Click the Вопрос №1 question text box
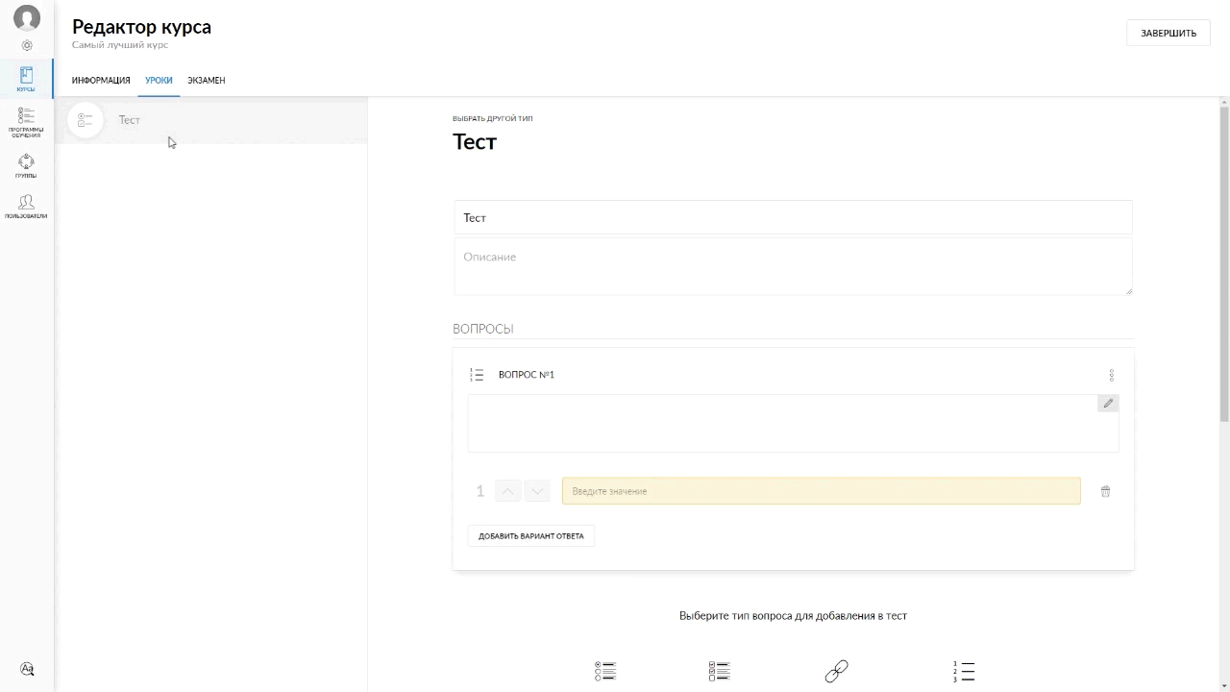This screenshot has height=692, width=1230. (x=793, y=423)
